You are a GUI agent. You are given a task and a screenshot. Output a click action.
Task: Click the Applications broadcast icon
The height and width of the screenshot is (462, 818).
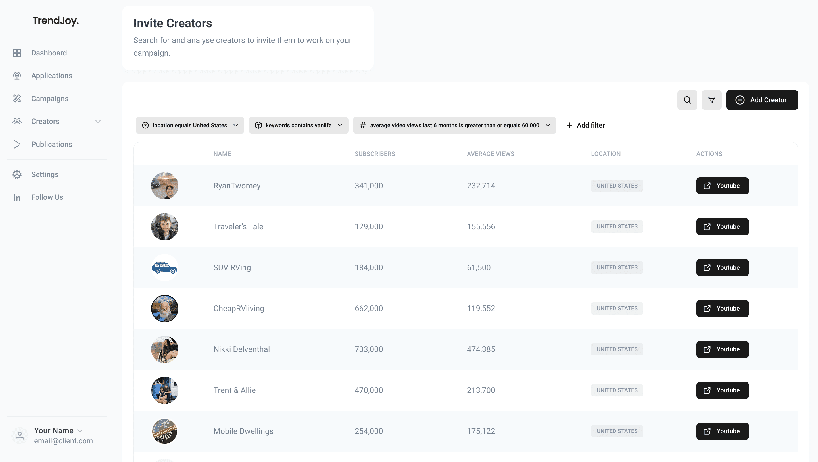(17, 76)
